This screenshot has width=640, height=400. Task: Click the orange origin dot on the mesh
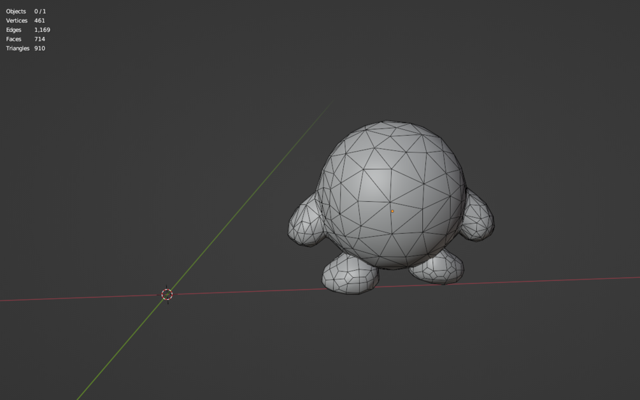tap(392, 211)
